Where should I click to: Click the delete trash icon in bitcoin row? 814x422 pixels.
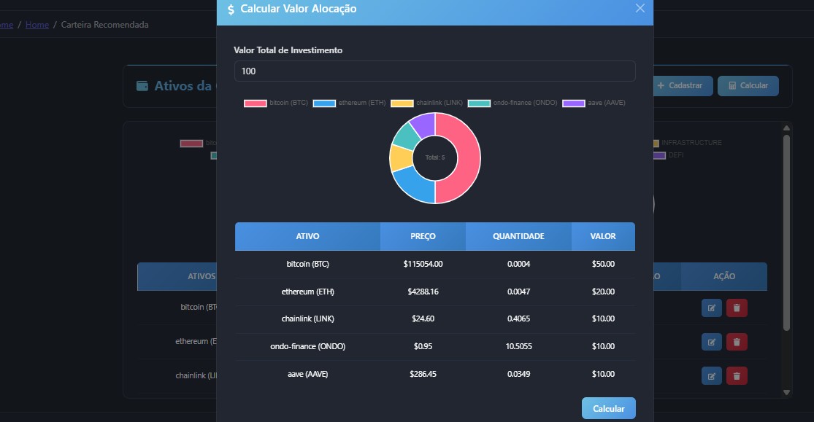(x=737, y=308)
